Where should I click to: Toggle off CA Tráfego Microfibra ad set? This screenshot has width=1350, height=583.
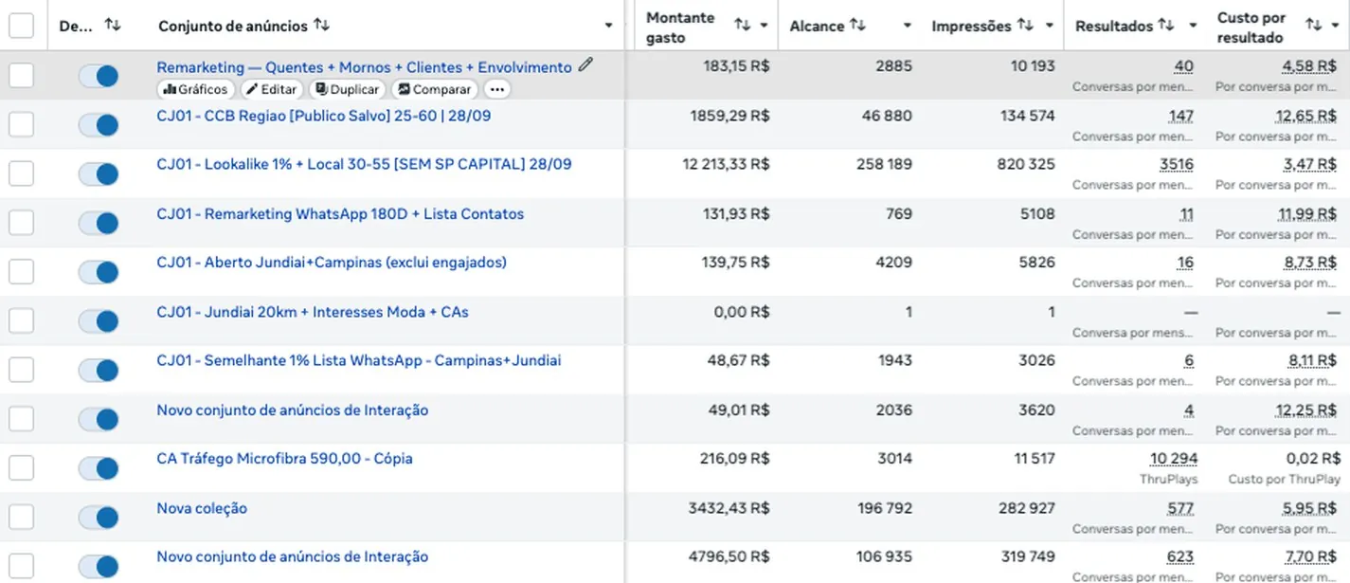click(x=99, y=468)
